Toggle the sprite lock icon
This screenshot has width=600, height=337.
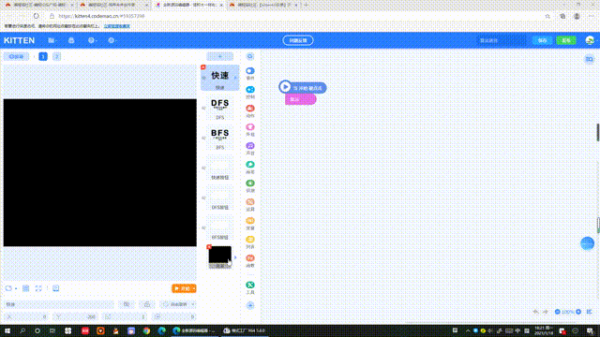147,304
